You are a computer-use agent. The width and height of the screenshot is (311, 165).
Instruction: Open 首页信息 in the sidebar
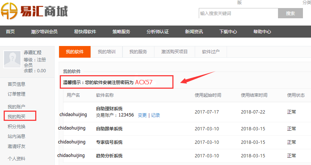tap(17, 84)
